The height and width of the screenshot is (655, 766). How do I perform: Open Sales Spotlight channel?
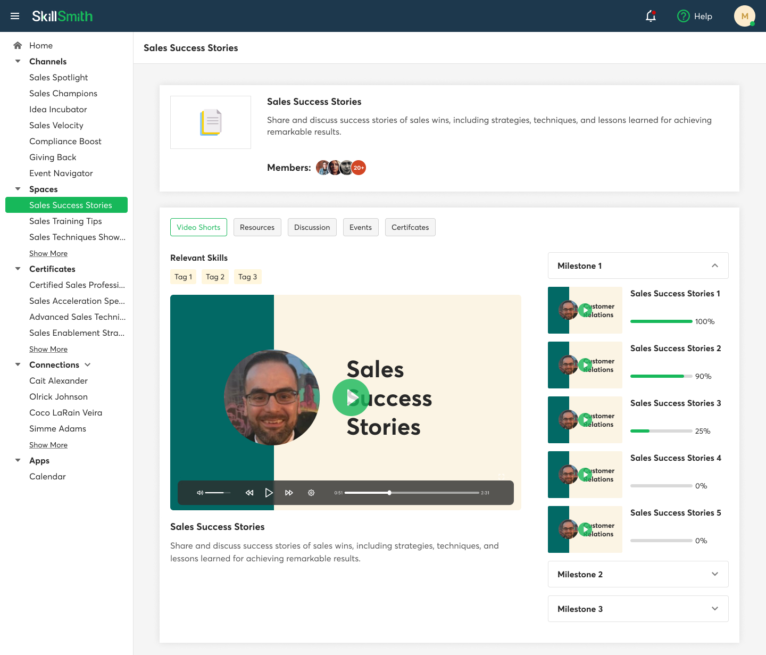(59, 77)
